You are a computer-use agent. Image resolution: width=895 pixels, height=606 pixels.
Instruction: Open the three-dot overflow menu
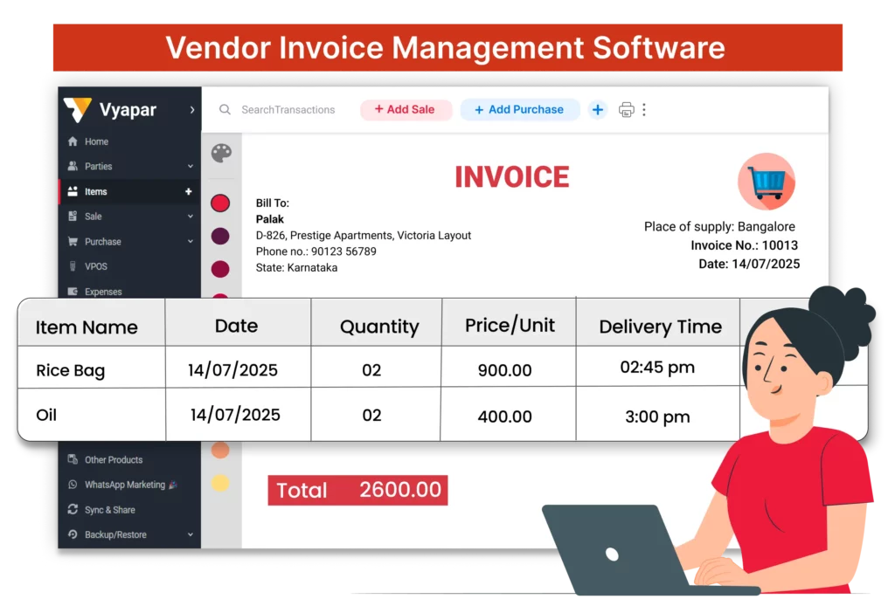tap(645, 109)
